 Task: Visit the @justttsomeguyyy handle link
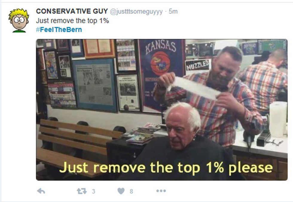[136, 12]
